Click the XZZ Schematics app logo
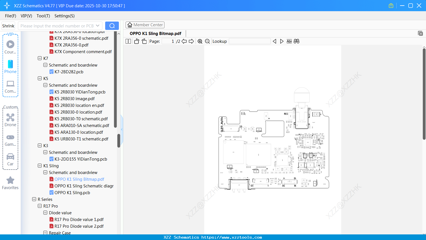426x240 pixels. pyautogui.click(x=7, y=6)
